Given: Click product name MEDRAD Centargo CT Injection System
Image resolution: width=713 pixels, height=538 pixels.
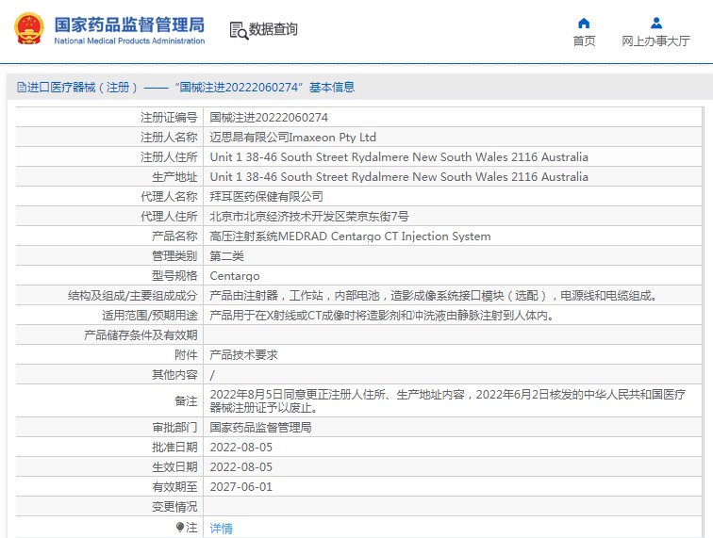Looking at the screenshot, I should pos(350,236).
